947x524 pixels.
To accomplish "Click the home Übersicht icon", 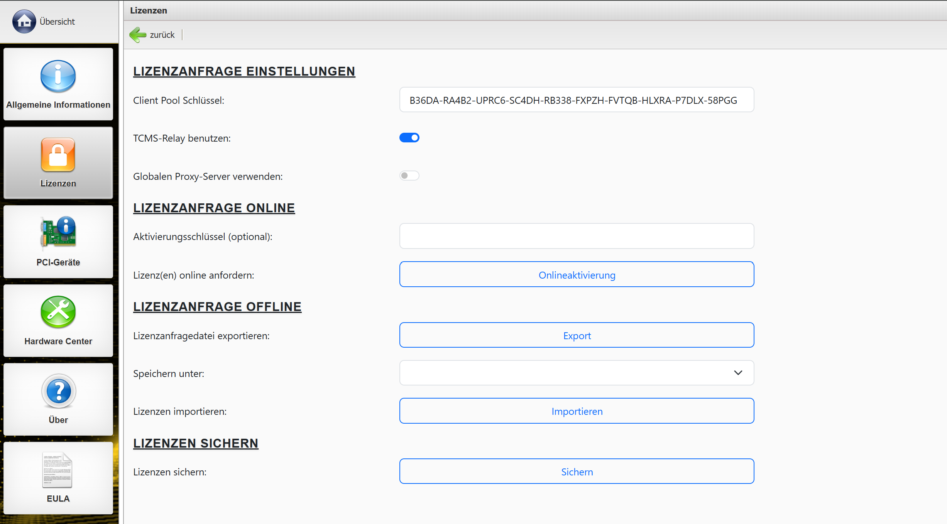I will tap(24, 22).
